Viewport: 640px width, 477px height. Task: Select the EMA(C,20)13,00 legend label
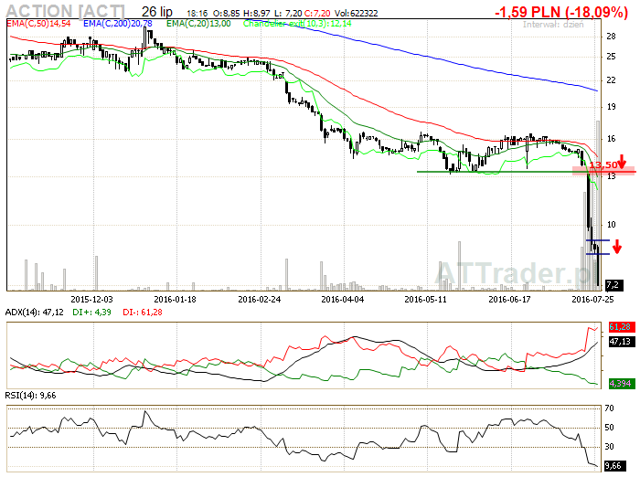(198, 24)
